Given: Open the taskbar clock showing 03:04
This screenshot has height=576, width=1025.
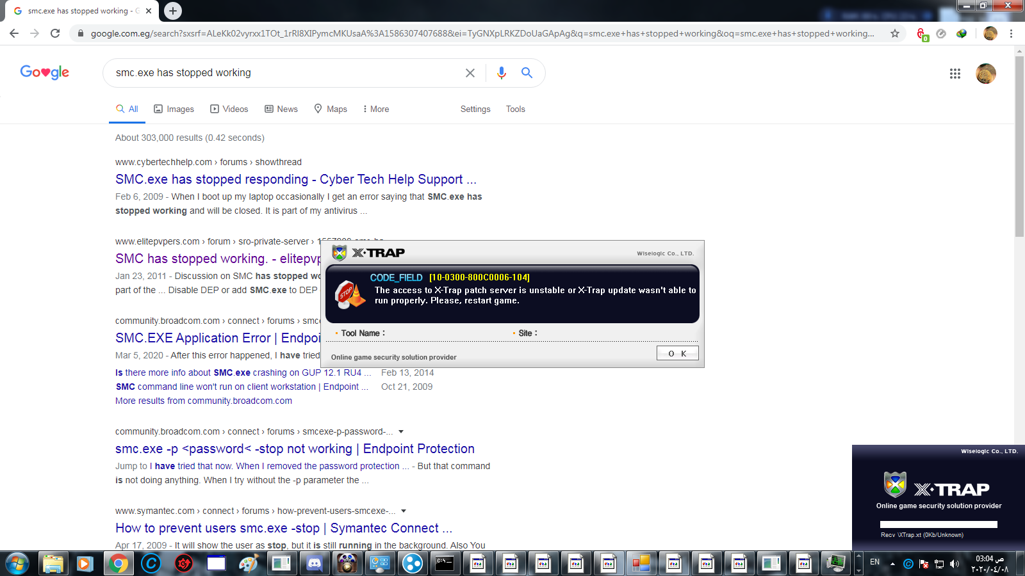Looking at the screenshot, I should (990, 564).
